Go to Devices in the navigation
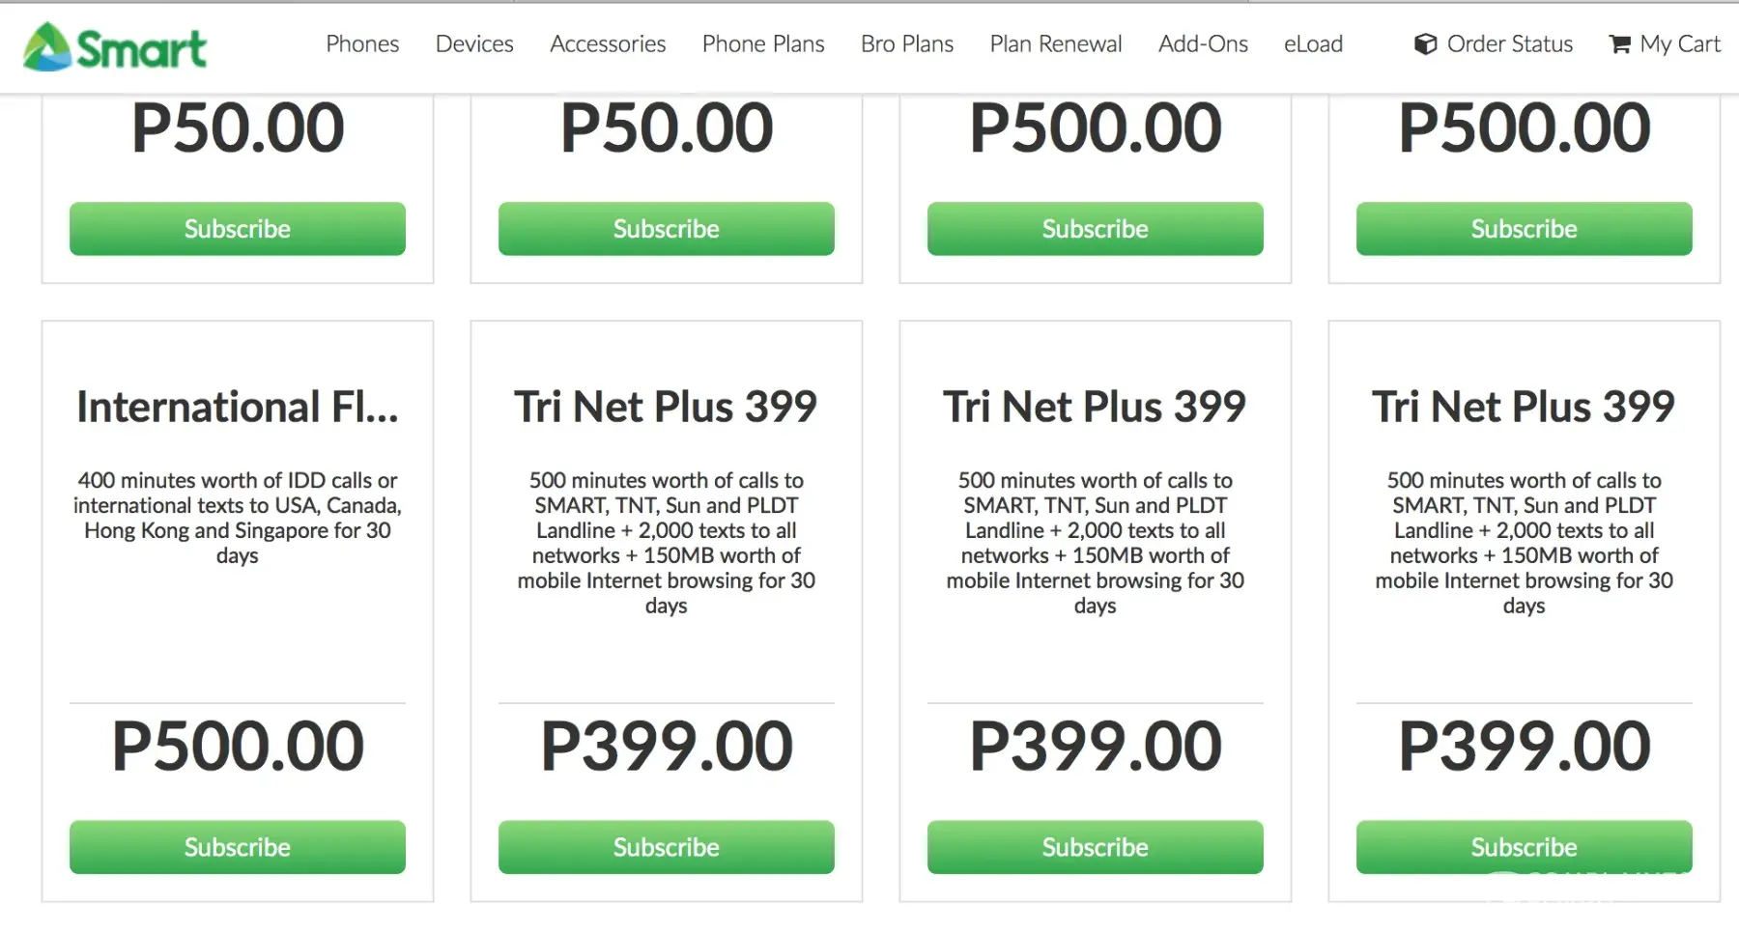 point(474,44)
